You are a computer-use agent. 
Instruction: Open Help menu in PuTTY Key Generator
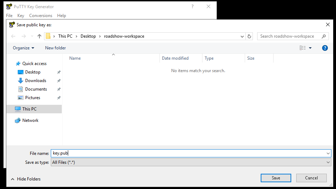pyautogui.click(x=61, y=16)
